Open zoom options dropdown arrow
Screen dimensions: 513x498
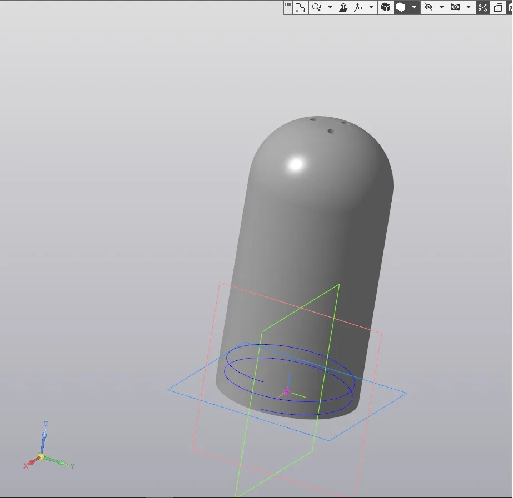click(330, 7)
